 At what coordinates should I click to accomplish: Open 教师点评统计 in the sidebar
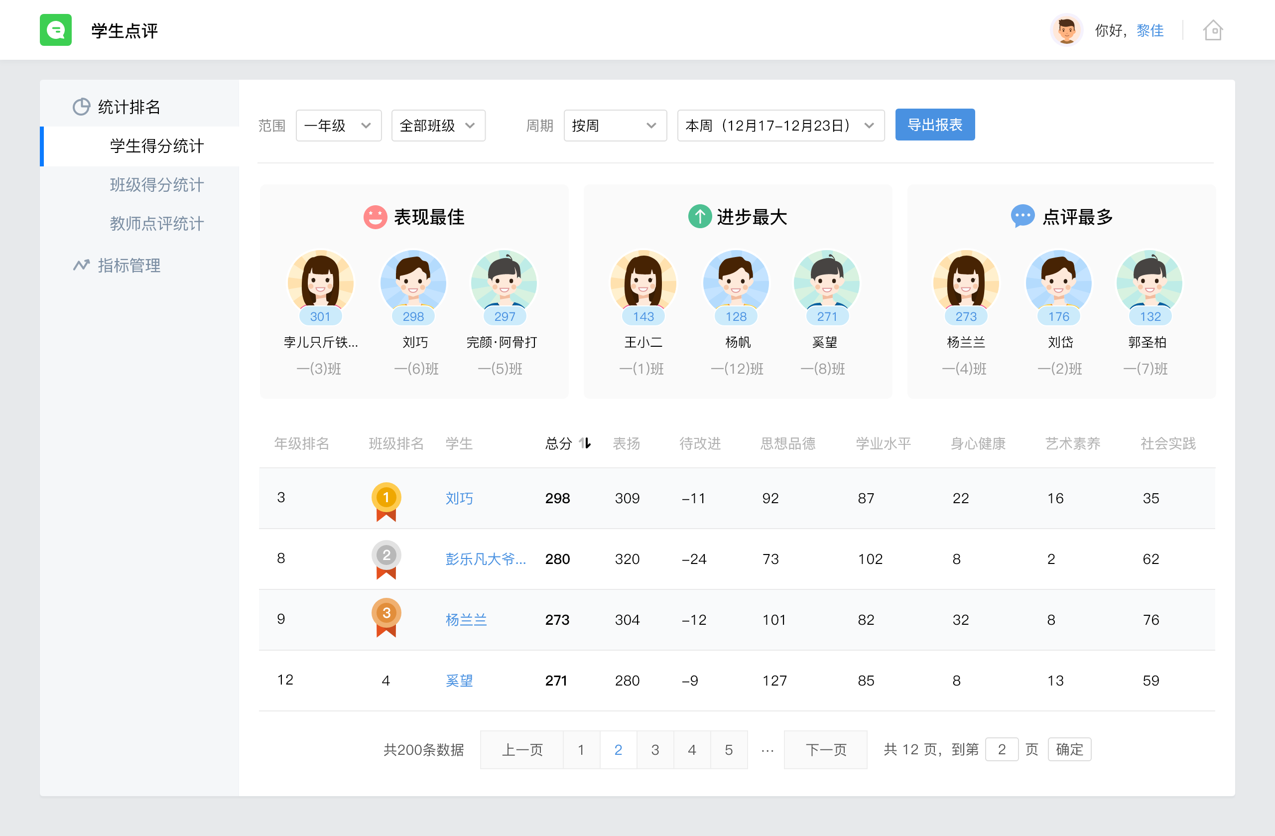[x=156, y=224]
